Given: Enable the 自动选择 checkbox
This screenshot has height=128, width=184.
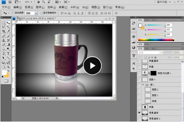Looking at the screenshot, I should pos(13,13).
